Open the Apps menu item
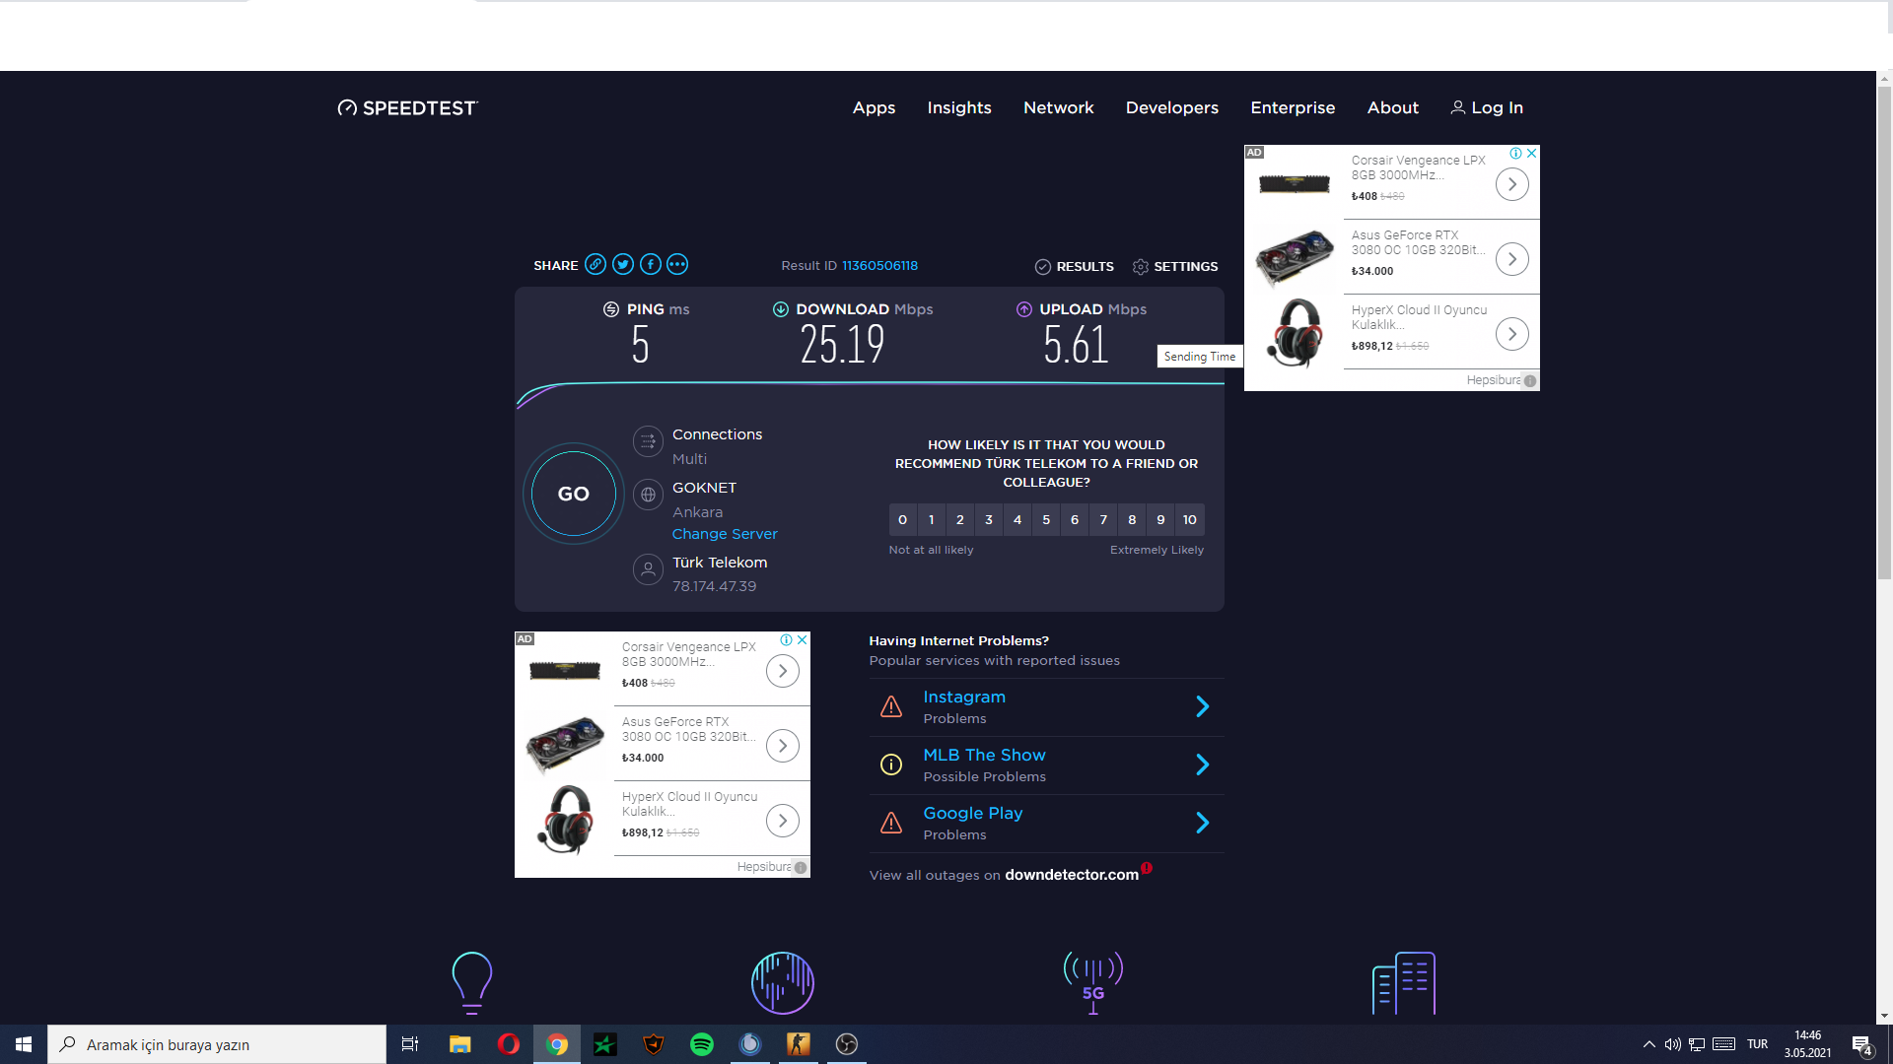 [874, 107]
